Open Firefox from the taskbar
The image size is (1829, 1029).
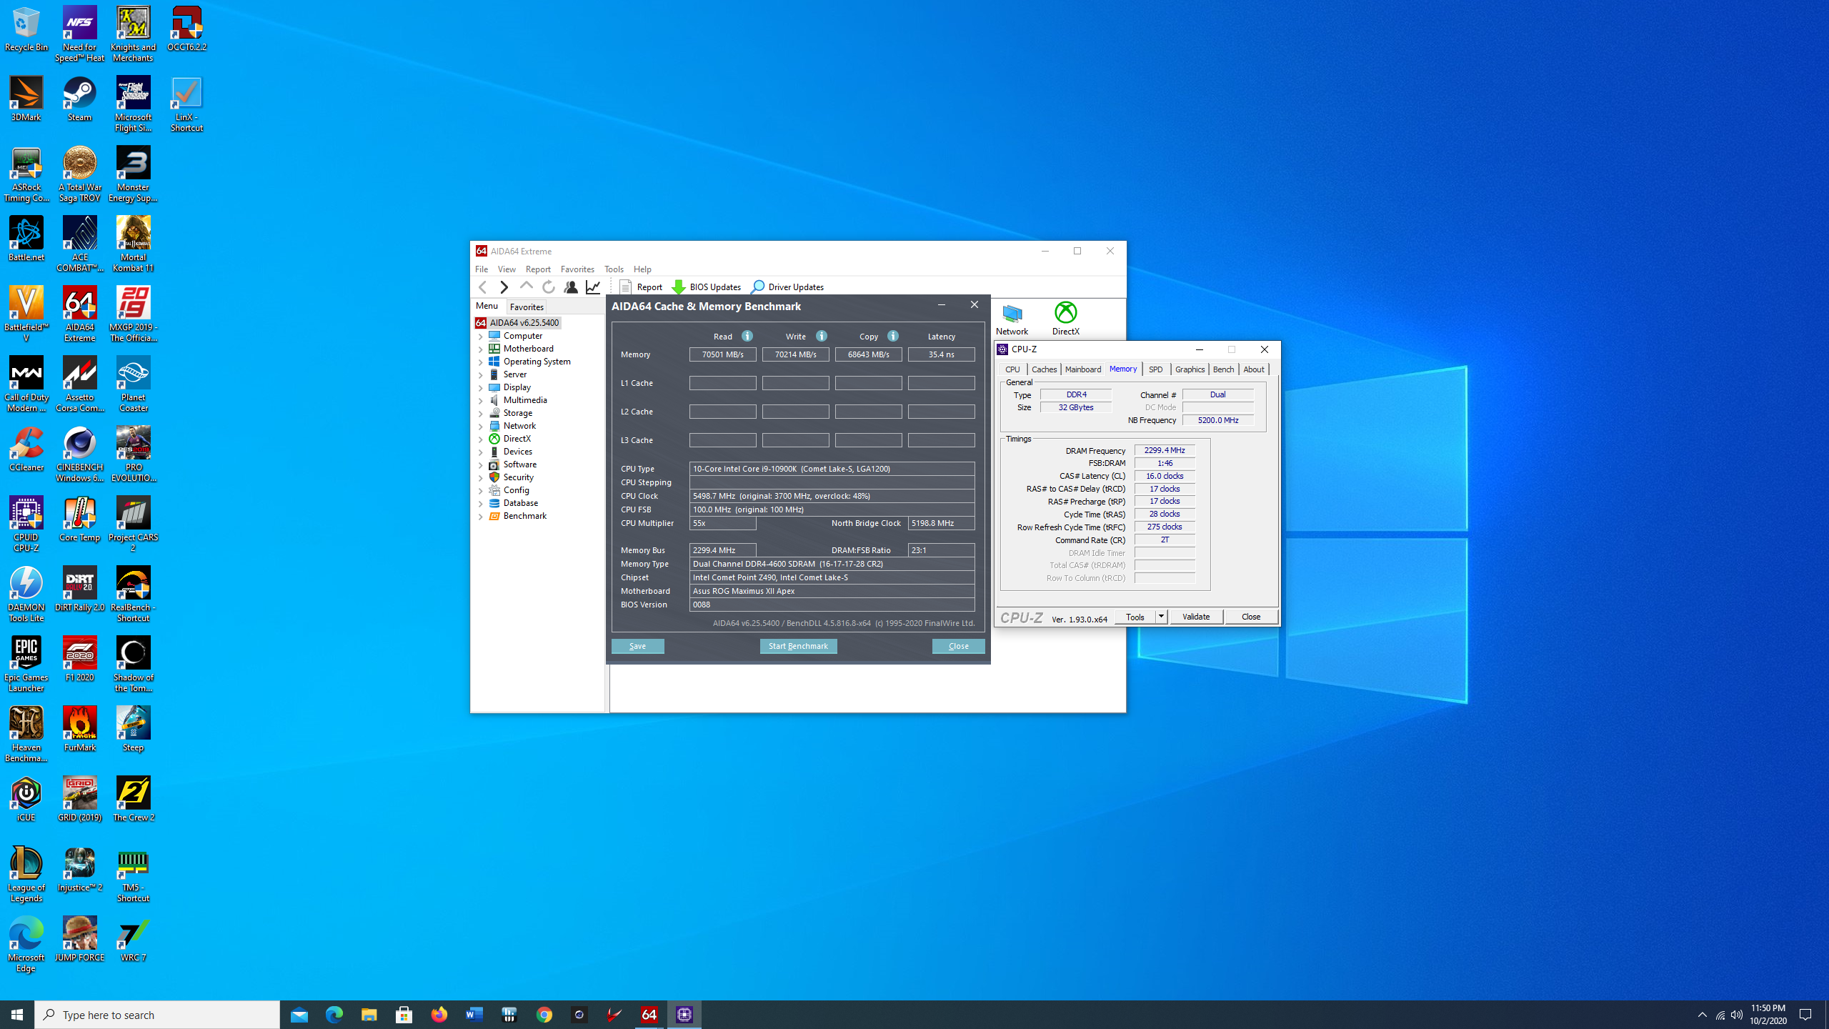pos(439,1015)
